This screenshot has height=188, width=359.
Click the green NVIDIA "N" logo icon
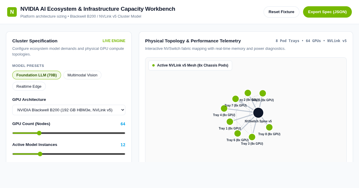coord(12,12)
